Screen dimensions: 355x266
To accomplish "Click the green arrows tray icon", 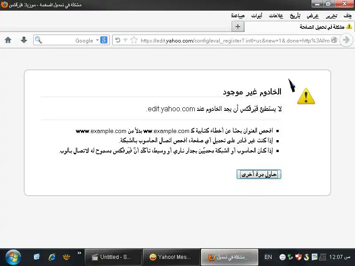I will pos(290,257).
